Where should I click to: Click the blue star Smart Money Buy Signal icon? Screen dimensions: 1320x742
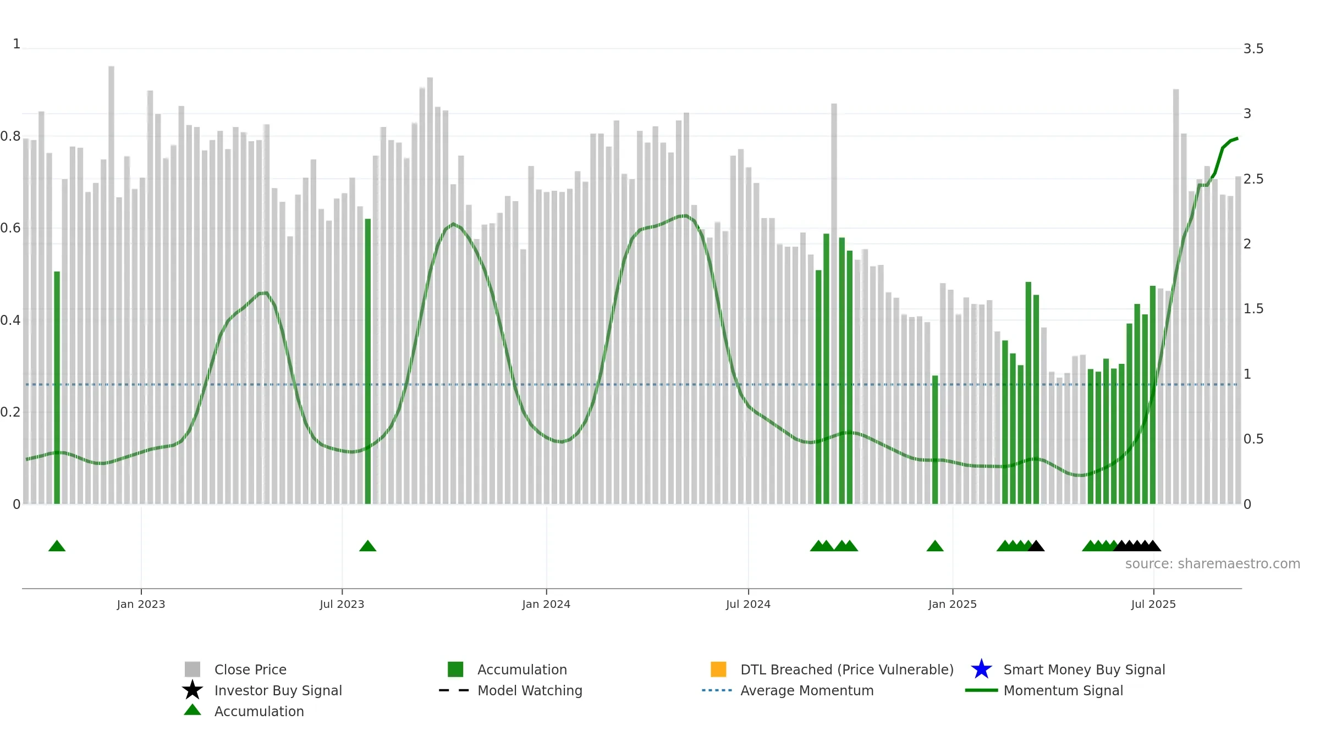coord(981,669)
